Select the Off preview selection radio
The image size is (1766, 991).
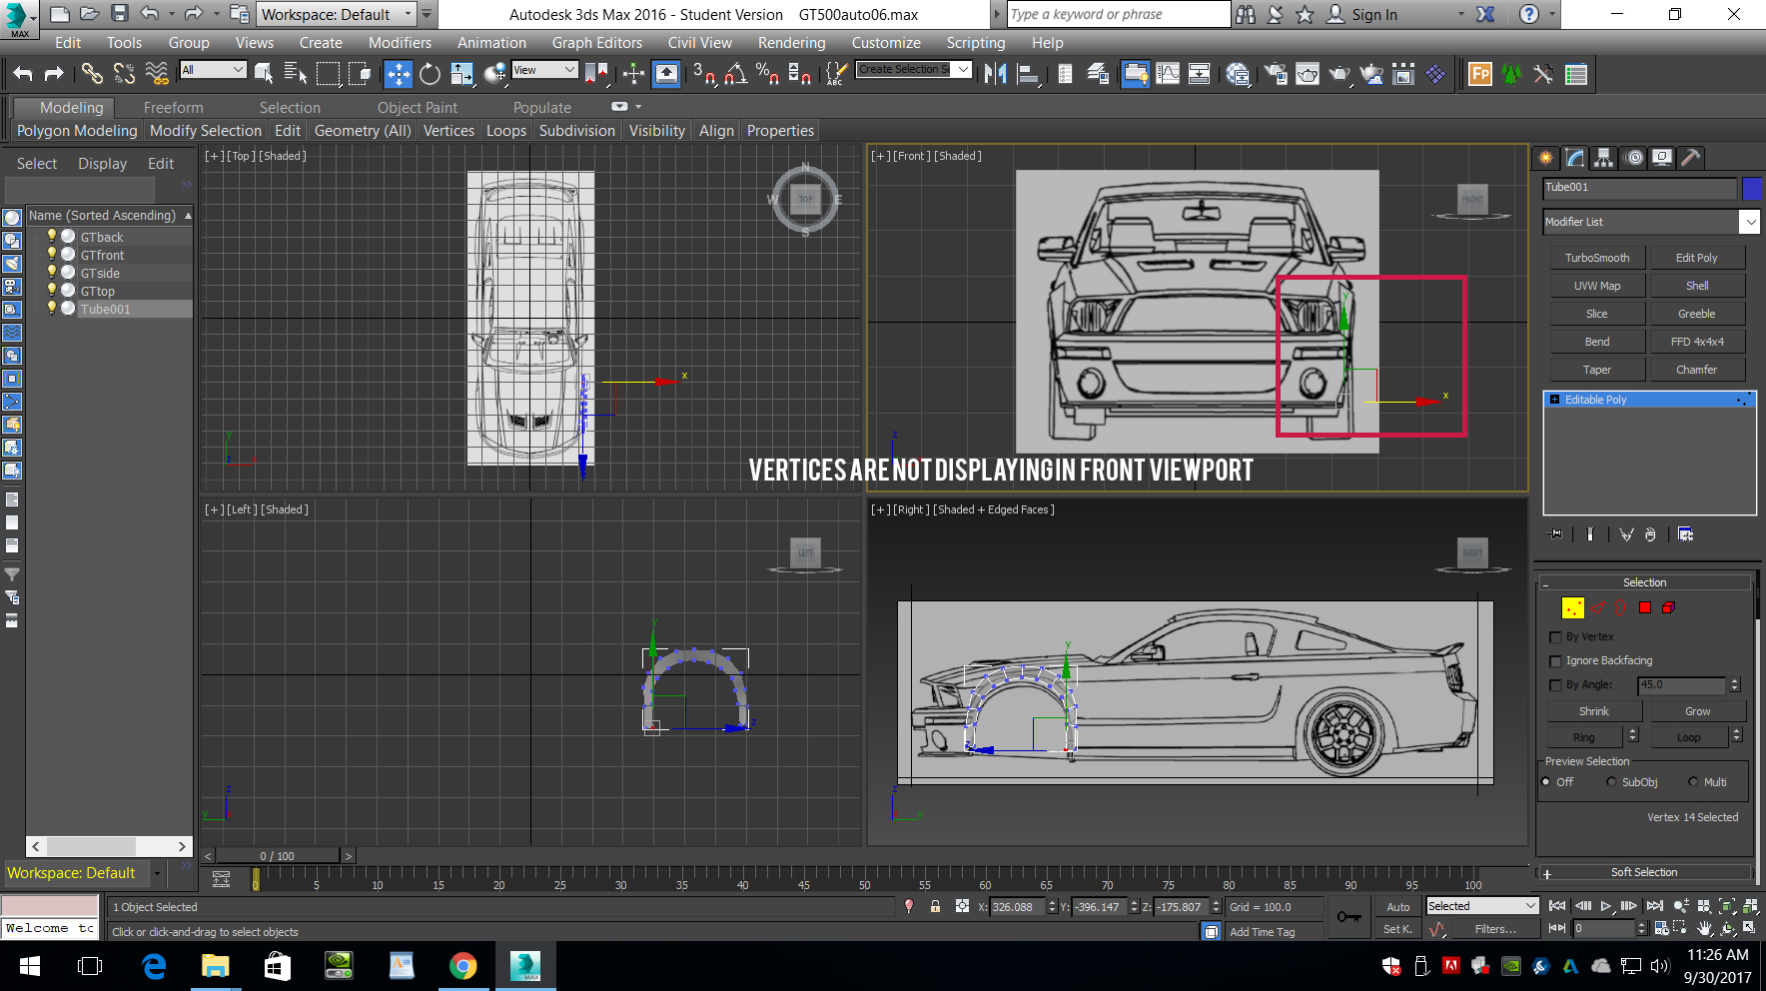[1546, 782]
